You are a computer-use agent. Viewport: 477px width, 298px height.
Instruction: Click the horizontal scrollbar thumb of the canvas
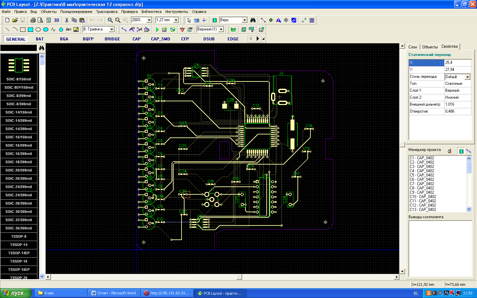[x=239, y=277]
